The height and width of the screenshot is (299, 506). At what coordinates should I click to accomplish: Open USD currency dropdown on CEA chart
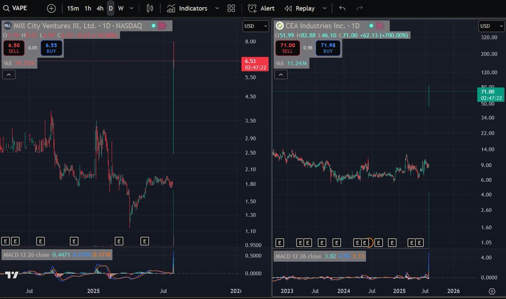click(492, 26)
